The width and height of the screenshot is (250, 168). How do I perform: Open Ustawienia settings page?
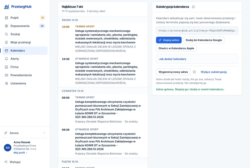pos(25,83)
